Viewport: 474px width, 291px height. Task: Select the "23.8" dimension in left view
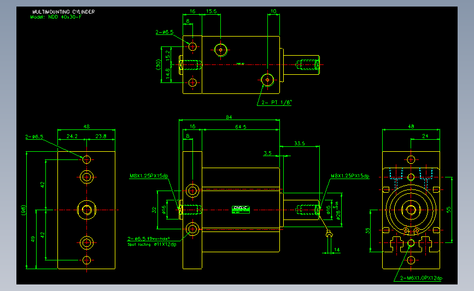coord(101,136)
